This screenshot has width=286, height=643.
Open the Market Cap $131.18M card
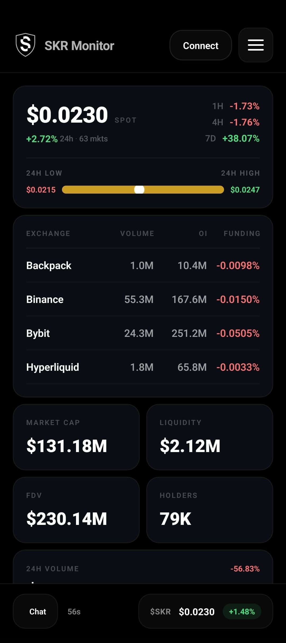(76, 437)
